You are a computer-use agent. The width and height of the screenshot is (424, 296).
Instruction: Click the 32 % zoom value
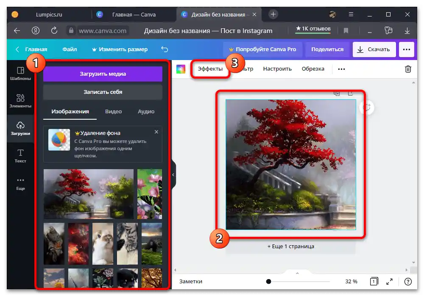(351, 282)
